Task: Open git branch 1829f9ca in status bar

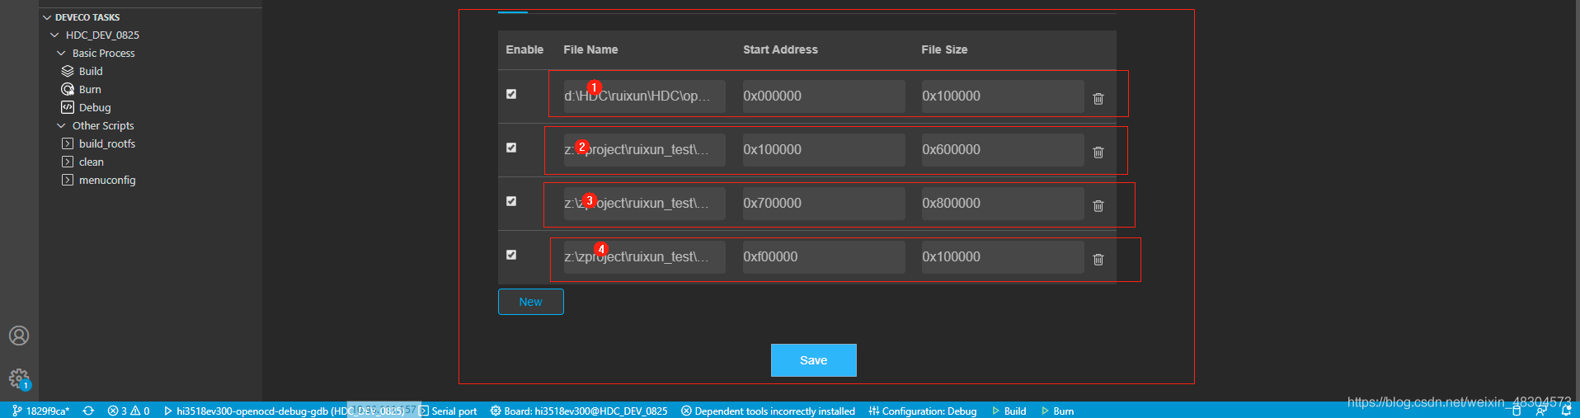Action: point(40,411)
